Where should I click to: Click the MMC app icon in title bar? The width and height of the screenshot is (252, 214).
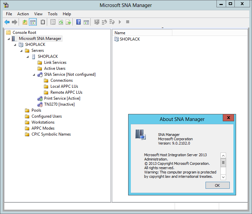tap(6, 5)
